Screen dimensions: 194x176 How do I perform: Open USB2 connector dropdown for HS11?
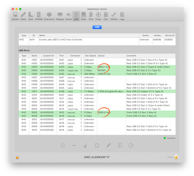click(x=75, y=92)
